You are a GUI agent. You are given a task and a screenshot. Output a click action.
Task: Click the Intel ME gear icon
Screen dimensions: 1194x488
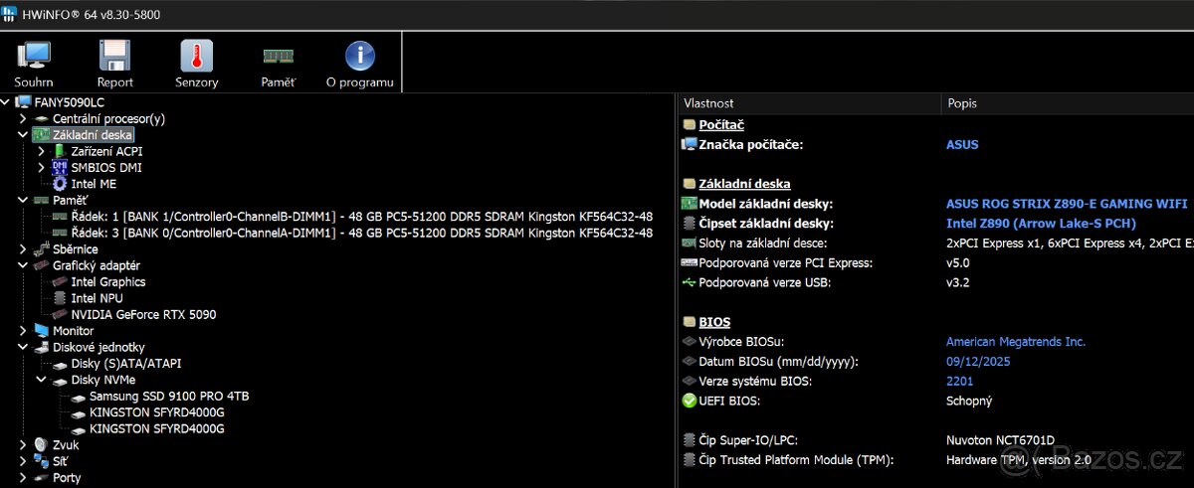point(59,183)
